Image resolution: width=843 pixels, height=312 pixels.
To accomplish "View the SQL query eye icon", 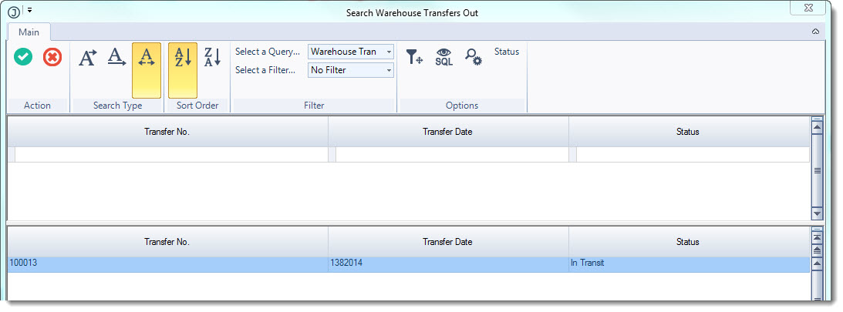I will 443,57.
